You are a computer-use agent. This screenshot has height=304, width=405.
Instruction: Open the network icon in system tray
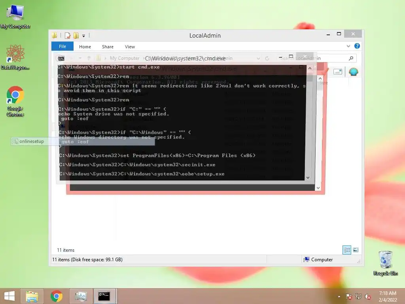[358, 296]
